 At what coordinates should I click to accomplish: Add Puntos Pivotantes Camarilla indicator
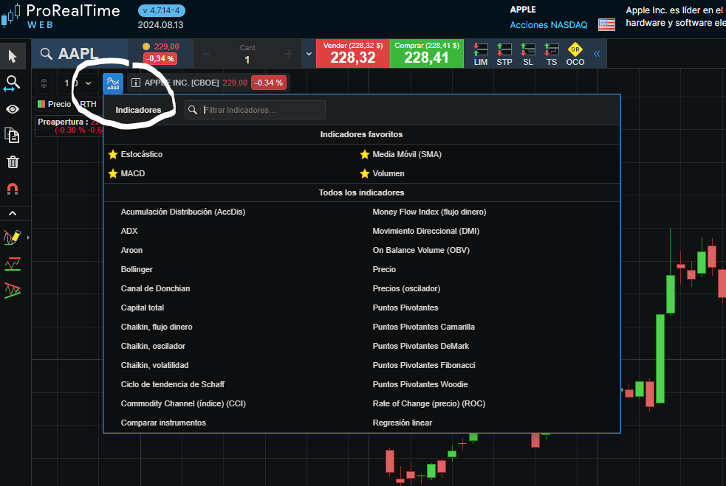[x=424, y=327]
